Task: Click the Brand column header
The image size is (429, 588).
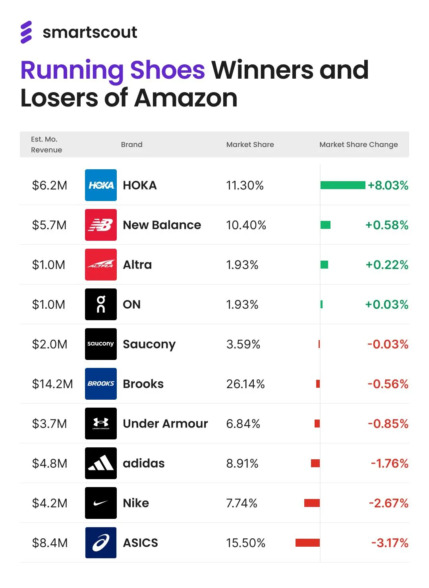Action: coord(131,145)
